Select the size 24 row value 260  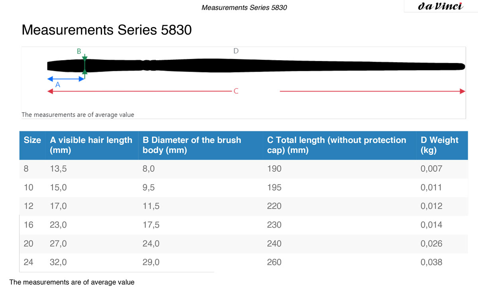tap(274, 262)
